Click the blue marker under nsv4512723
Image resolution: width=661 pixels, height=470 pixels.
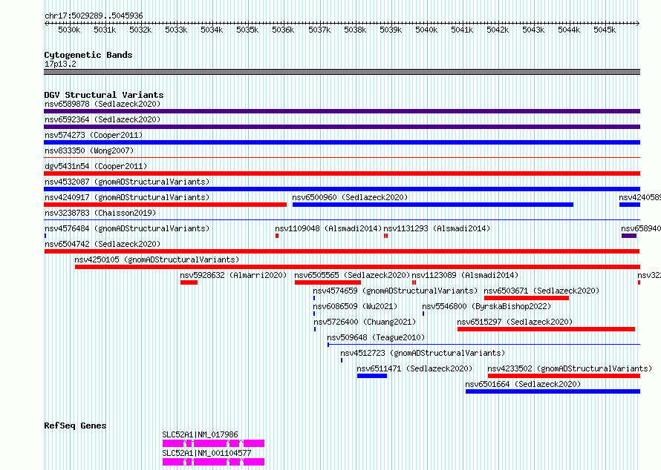pos(342,360)
